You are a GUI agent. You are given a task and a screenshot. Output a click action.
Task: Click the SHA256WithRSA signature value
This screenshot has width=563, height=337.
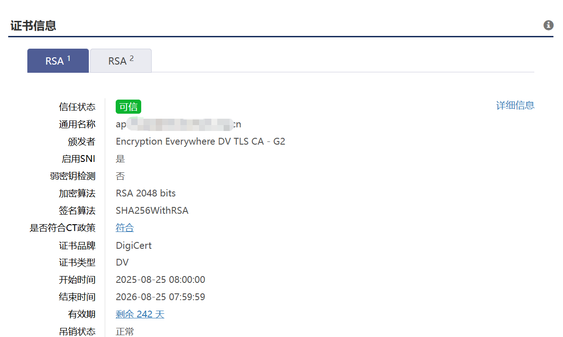coord(152,211)
